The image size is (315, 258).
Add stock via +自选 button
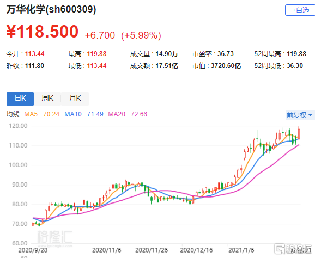pyautogui.click(x=300, y=10)
